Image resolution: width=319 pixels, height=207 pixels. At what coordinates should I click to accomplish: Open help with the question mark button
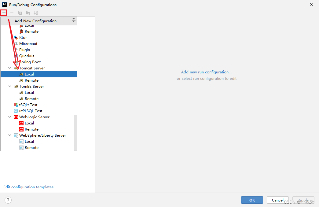tap(8, 200)
